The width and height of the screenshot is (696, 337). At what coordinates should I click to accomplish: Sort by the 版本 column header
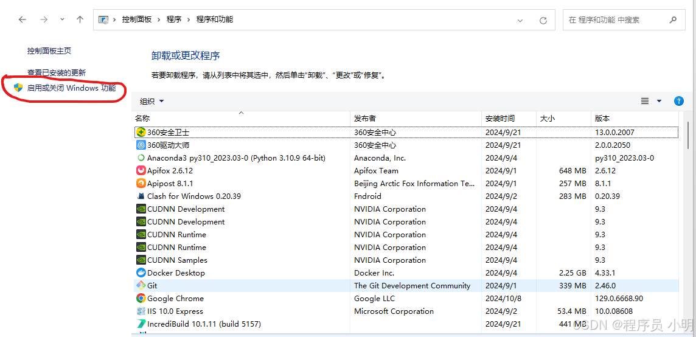pos(635,118)
